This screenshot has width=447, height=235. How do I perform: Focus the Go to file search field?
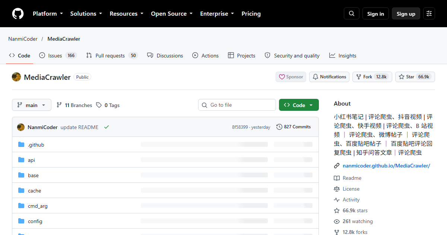point(237,105)
